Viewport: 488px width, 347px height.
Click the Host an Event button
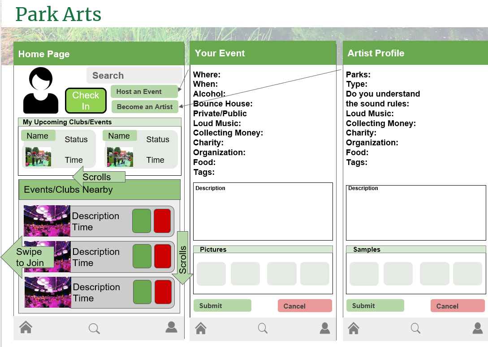(x=144, y=92)
